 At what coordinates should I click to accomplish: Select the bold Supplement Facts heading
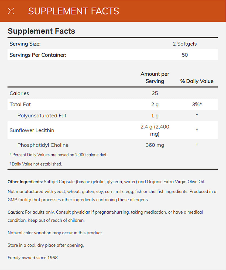click(x=41, y=31)
